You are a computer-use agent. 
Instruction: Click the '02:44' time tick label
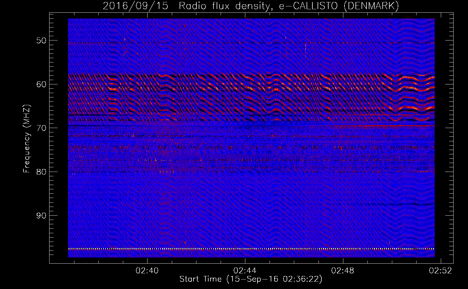[x=245, y=271]
